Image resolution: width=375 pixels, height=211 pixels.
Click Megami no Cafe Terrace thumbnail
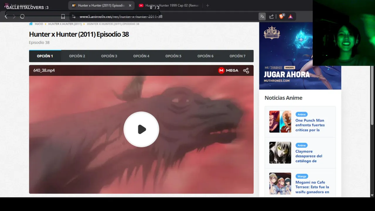[280, 183]
